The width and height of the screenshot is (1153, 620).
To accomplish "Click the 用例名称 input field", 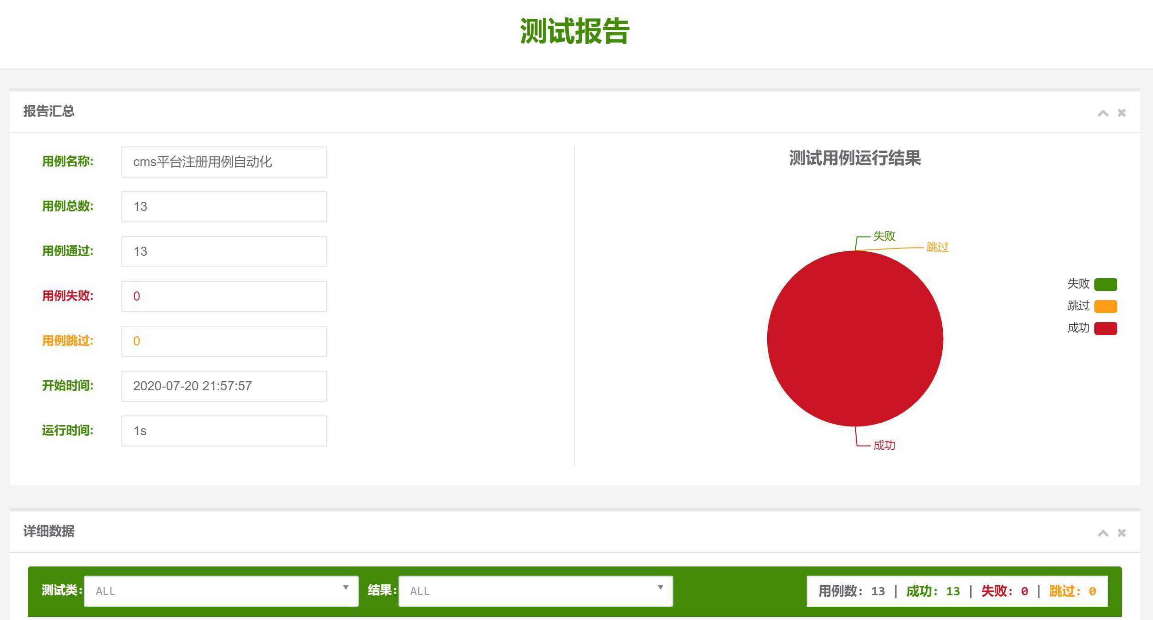I will (x=224, y=162).
